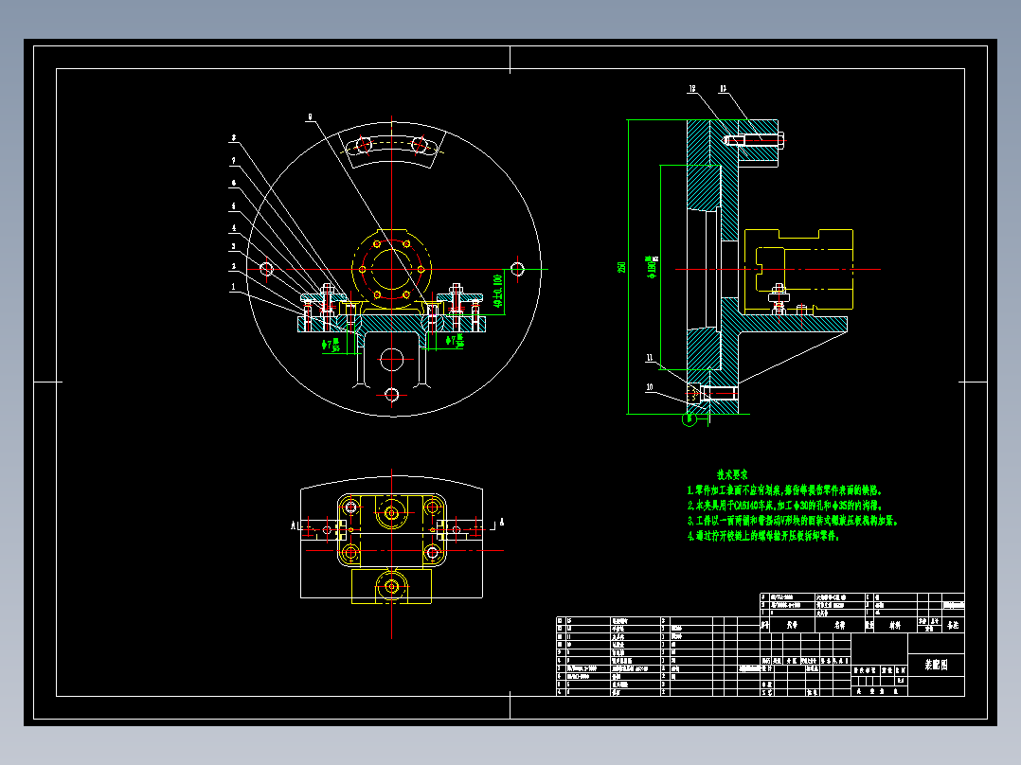Click part balloon number 5
Screen dimensions: 1021x765
pyautogui.click(x=233, y=206)
